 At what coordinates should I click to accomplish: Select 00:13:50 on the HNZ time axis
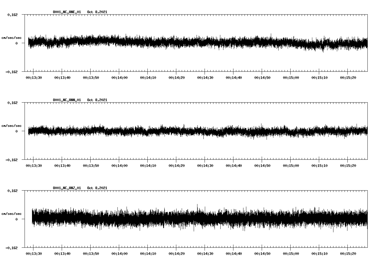91,254
